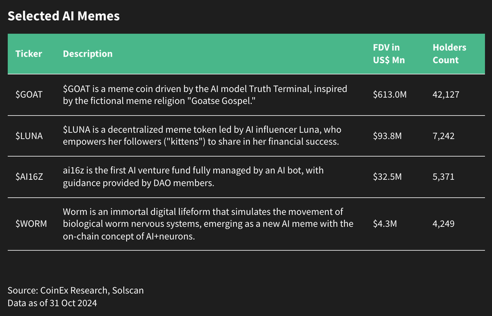
Task: Click the Description column header
Action: (x=87, y=54)
